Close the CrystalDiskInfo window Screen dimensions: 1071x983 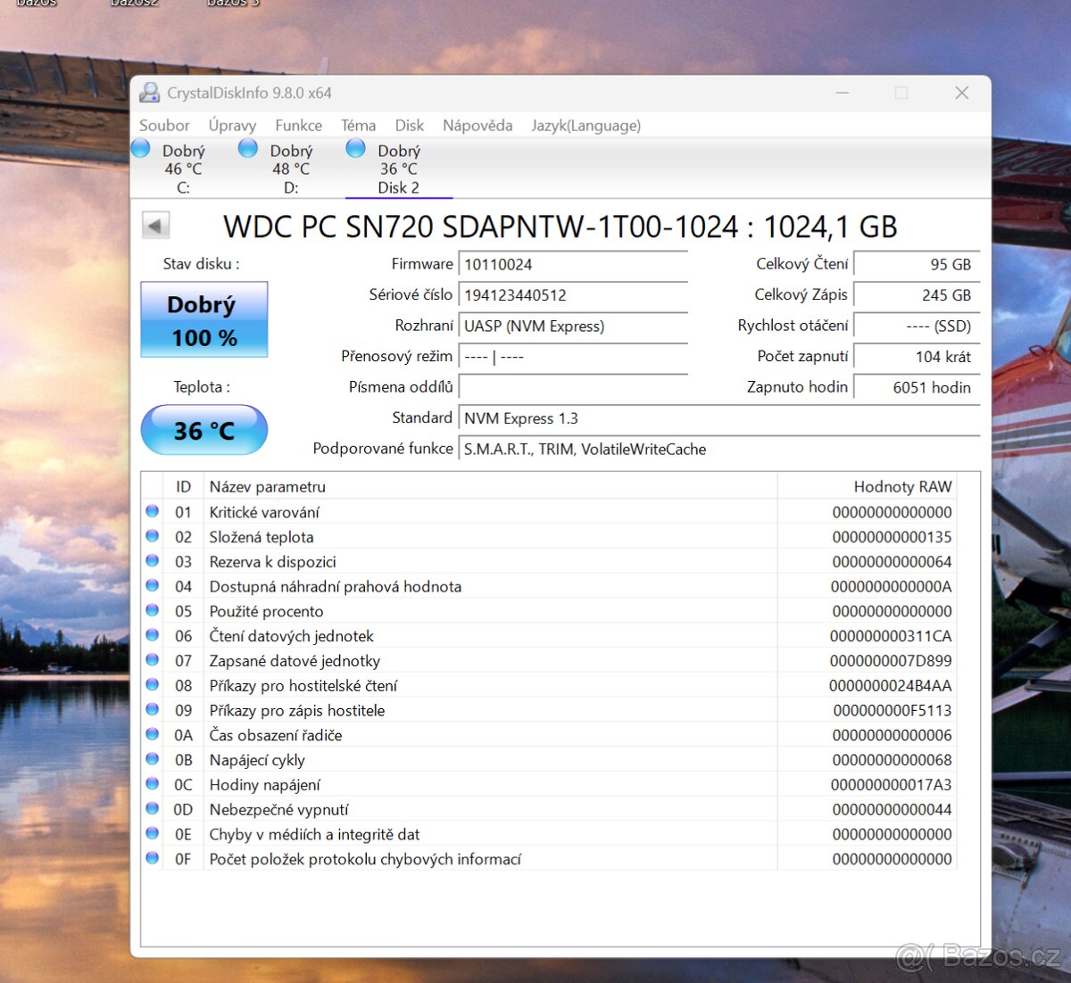tap(961, 93)
